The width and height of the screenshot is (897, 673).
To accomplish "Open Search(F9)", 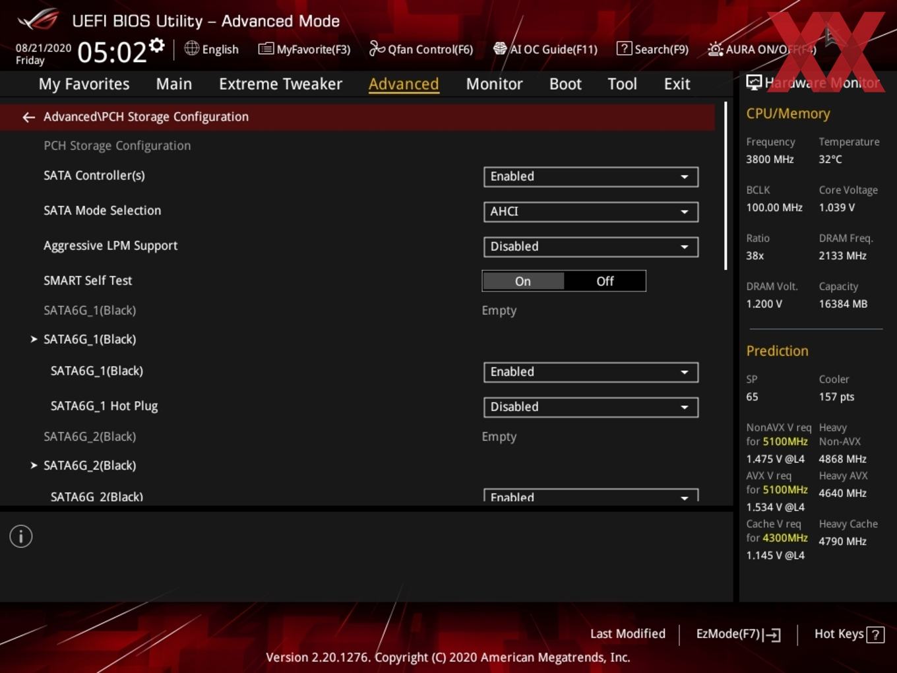I will pyautogui.click(x=652, y=49).
